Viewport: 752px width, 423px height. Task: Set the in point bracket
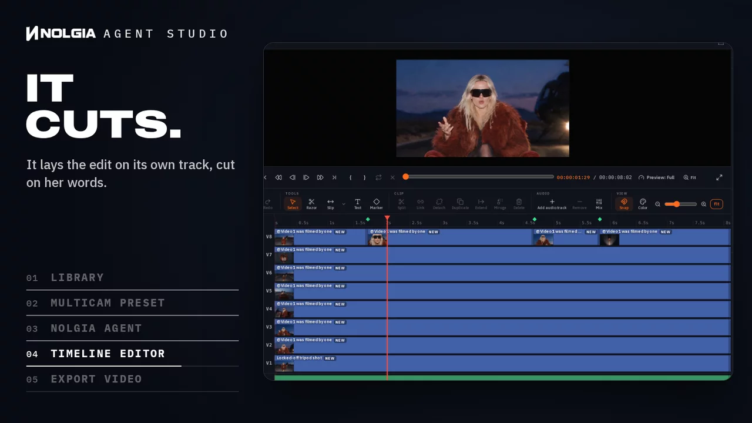351,177
